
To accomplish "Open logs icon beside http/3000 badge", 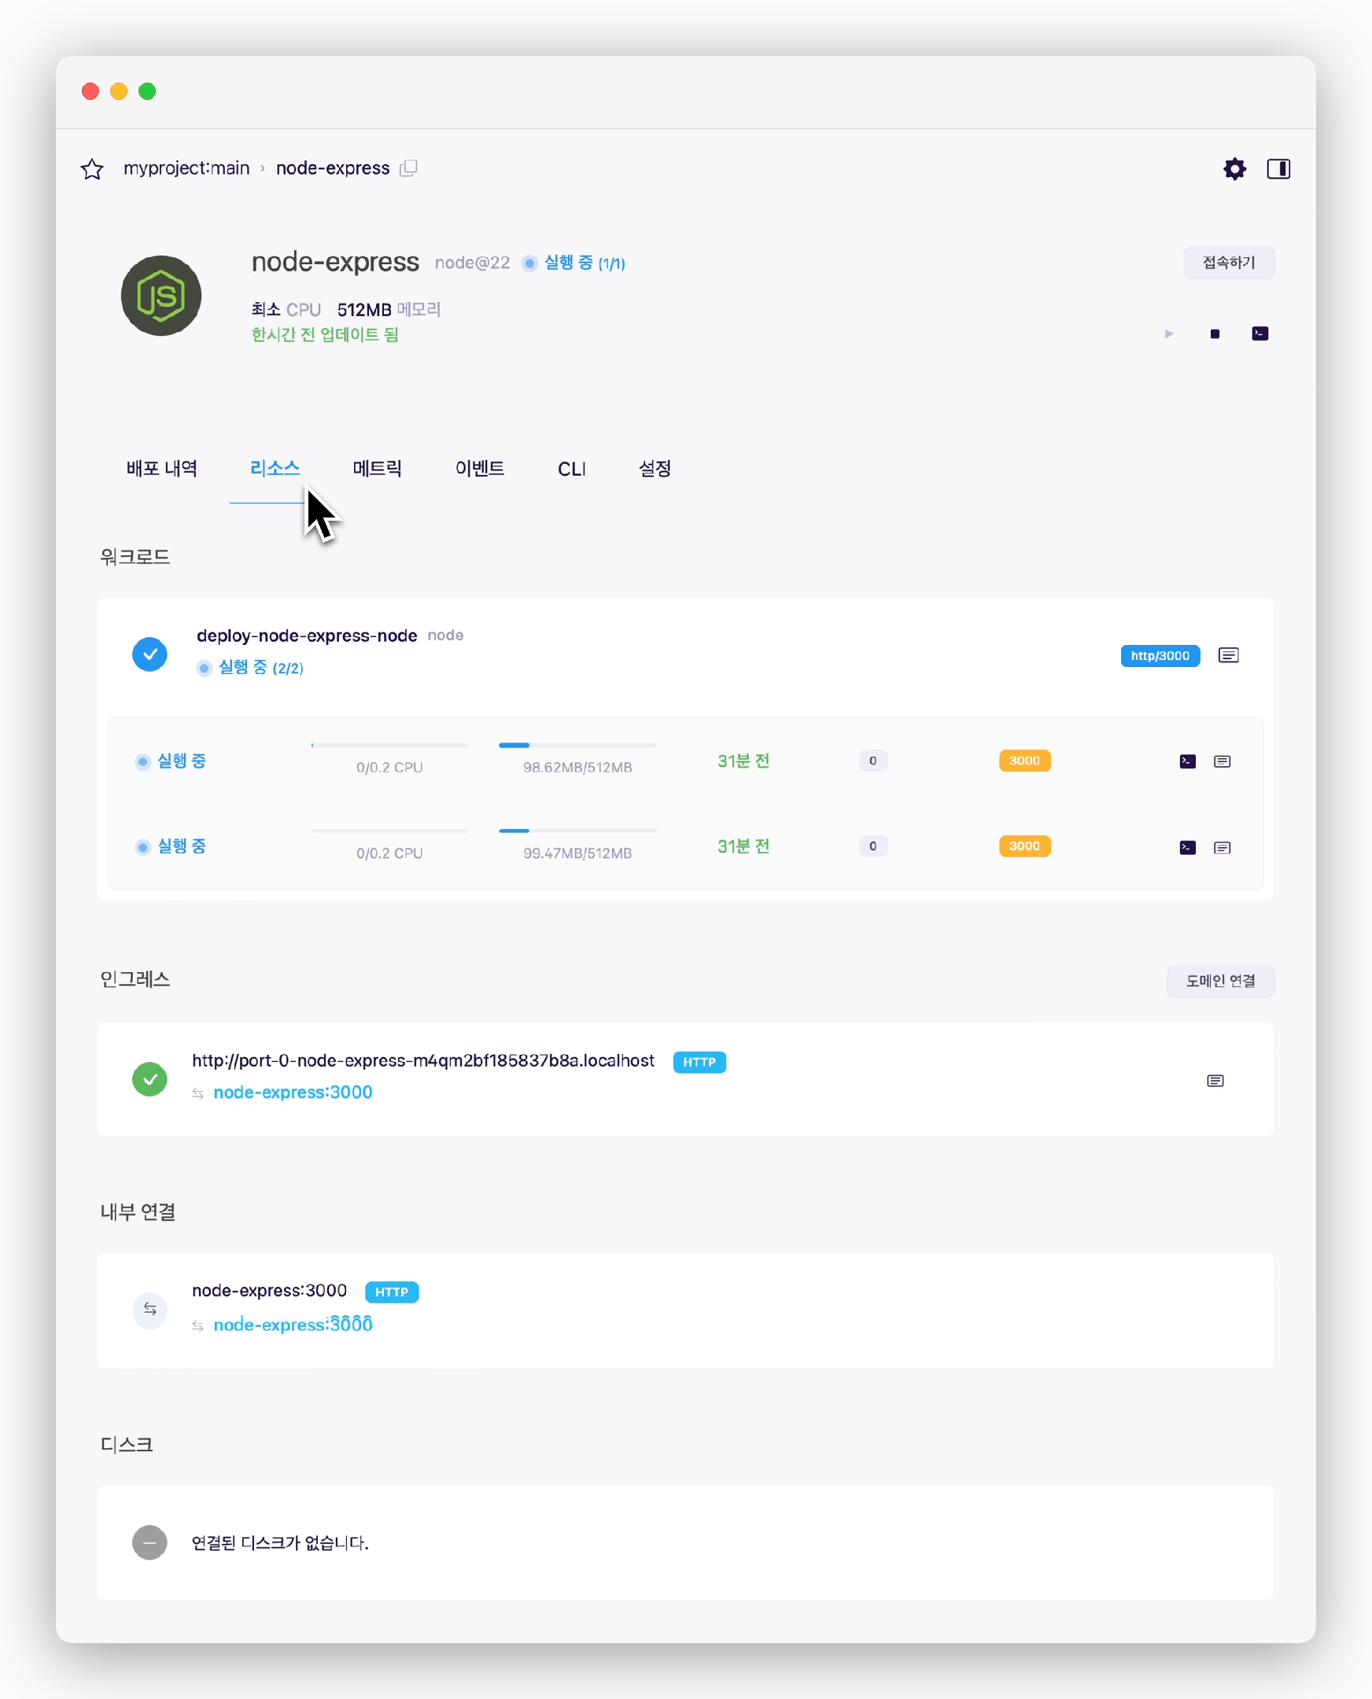I will (x=1228, y=655).
